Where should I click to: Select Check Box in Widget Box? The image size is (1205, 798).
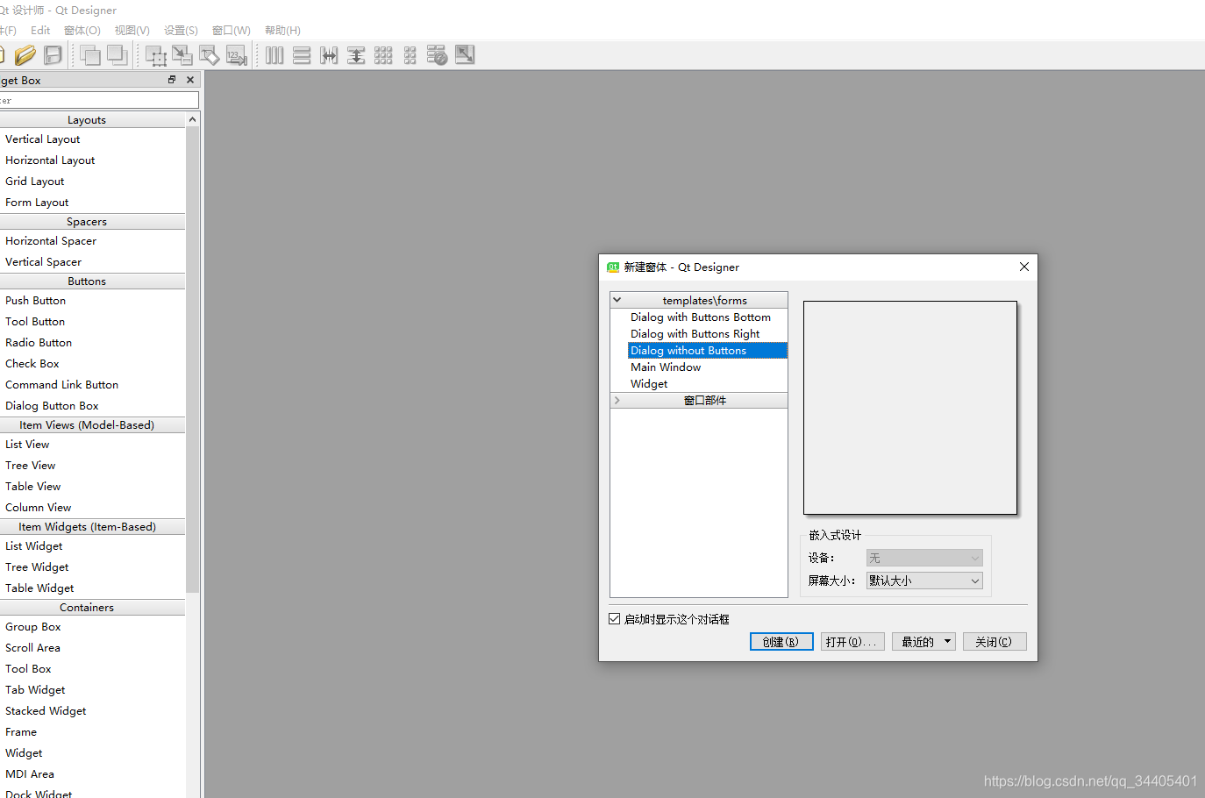tap(32, 364)
